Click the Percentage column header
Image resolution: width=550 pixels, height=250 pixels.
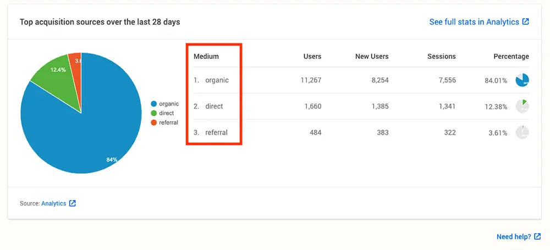[511, 57]
